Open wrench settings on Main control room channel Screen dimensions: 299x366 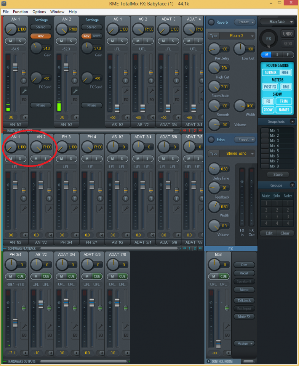pos(227,326)
